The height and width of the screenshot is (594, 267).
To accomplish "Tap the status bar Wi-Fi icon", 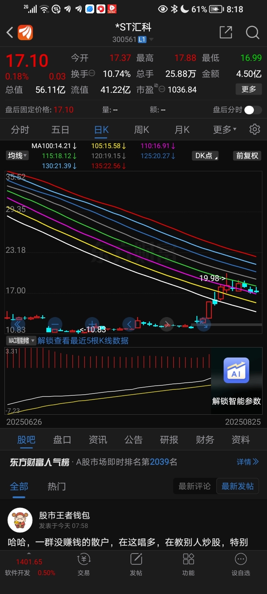I will click(x=44, y=9).
